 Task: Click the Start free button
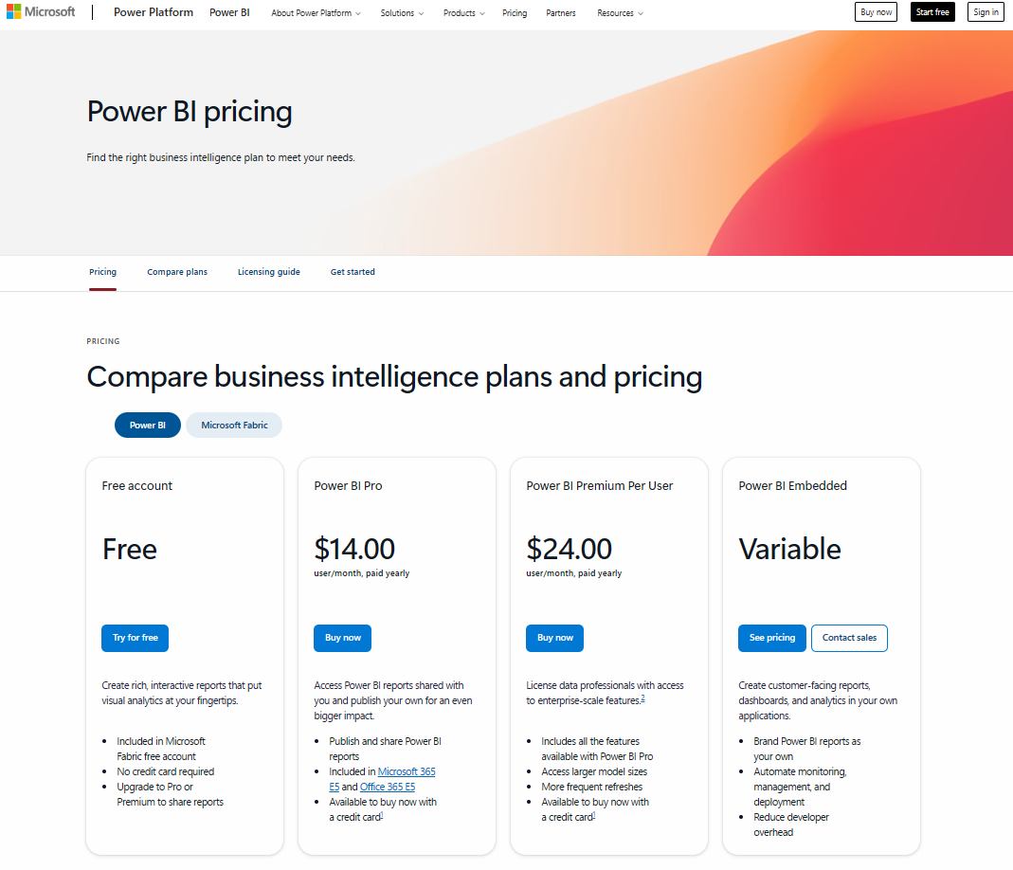[932, 11]
